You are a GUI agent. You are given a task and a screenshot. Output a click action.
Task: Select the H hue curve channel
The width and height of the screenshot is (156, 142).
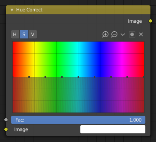pyautogui.click(x=15, y=35)
